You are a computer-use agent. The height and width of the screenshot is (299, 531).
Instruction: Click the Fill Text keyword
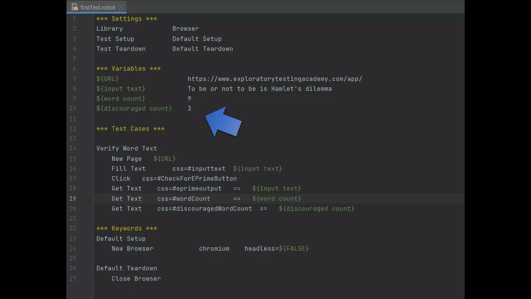tap(128, 169)
